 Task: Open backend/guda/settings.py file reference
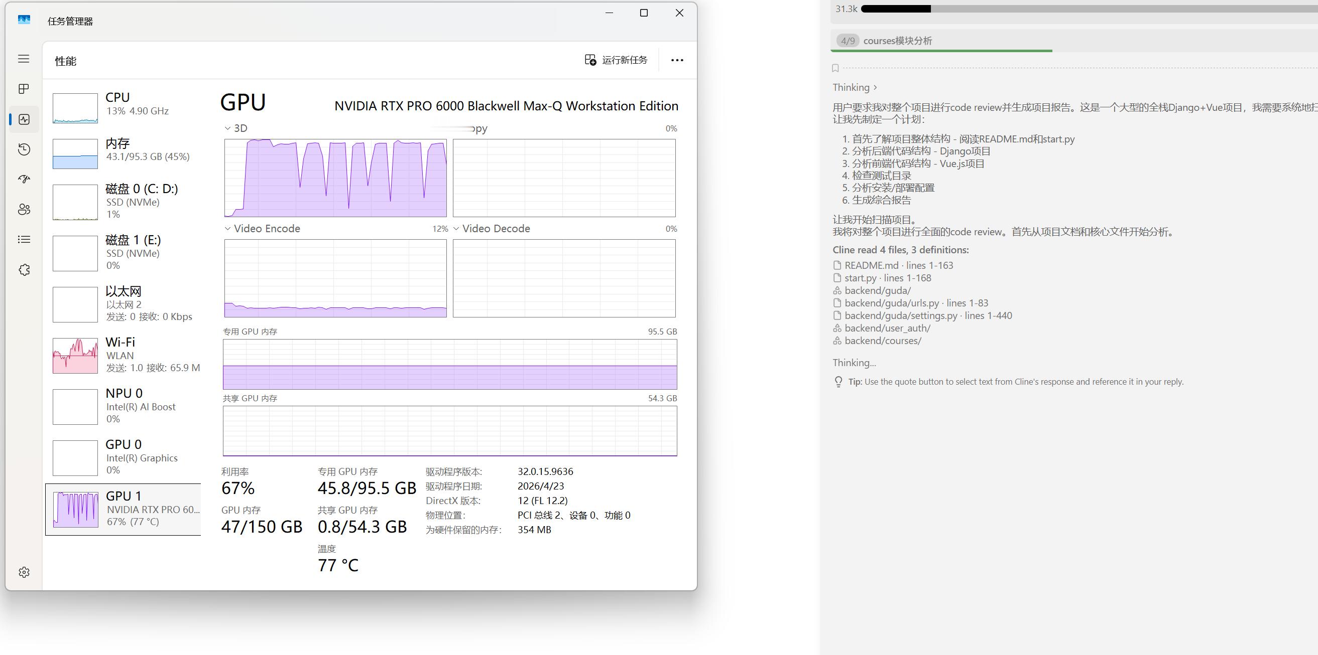922,316
